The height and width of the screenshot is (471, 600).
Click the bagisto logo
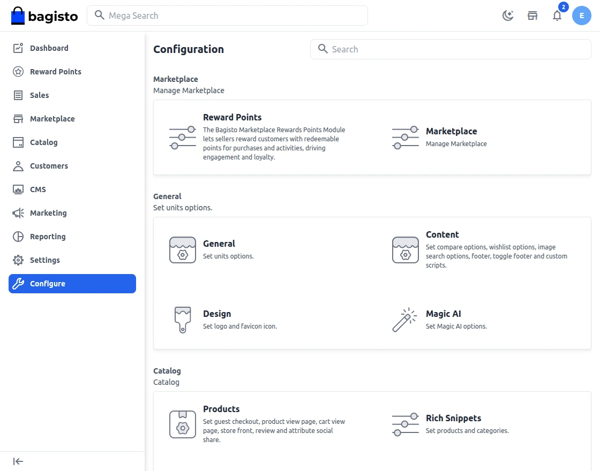pos(44,16)
